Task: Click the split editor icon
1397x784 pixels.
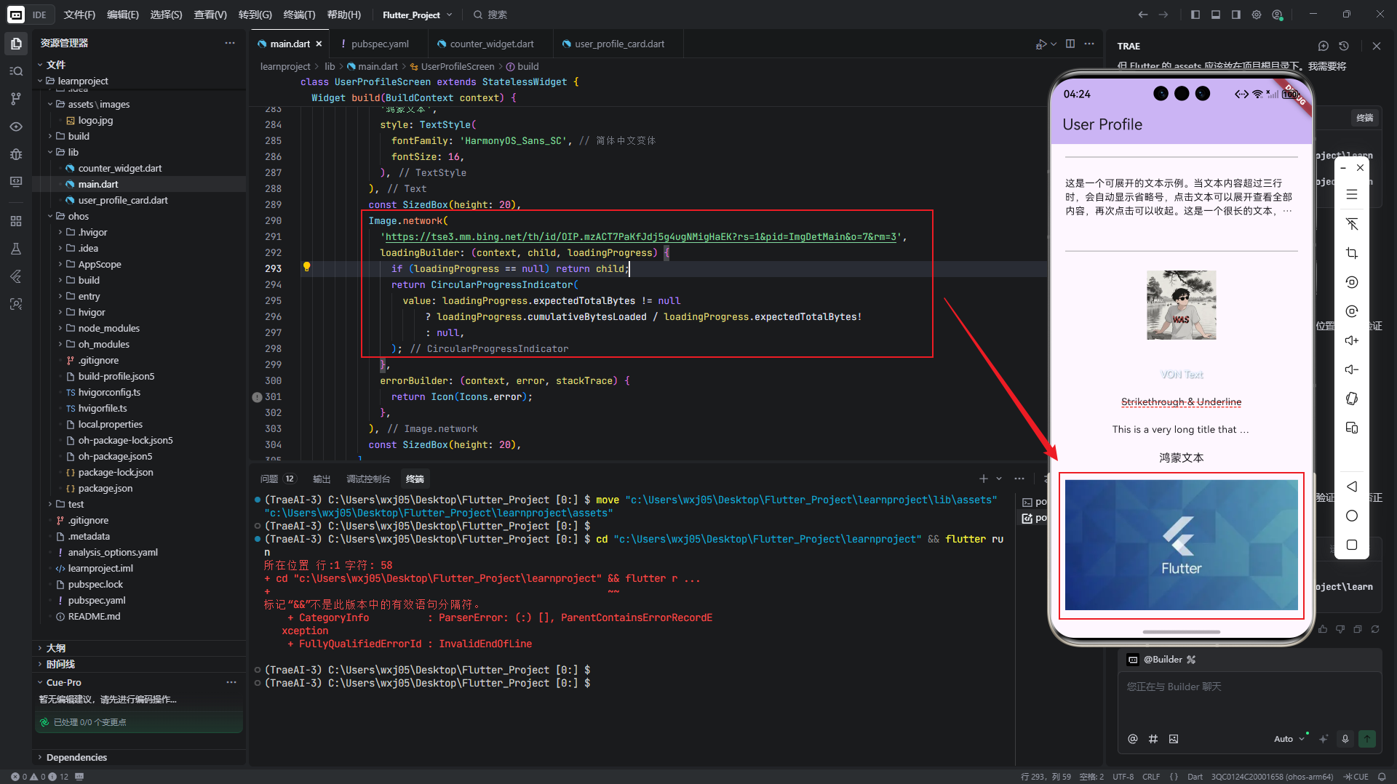Action: pos(1070,44)
